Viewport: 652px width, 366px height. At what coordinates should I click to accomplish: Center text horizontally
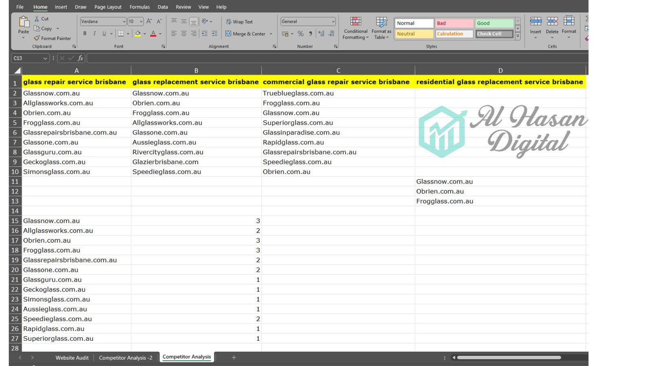184,33
